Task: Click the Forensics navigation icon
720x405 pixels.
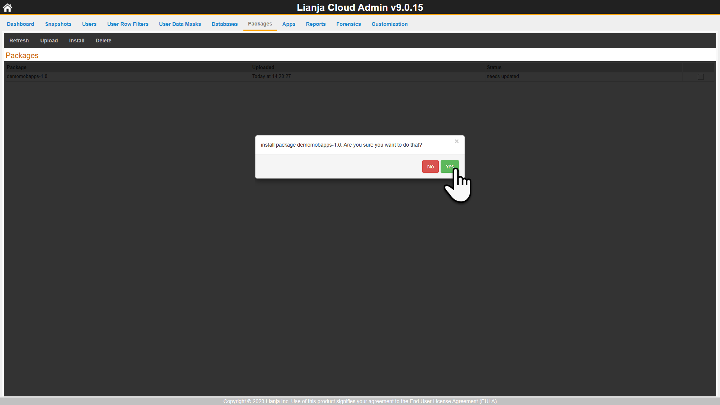Action: click(x=348, y=24)
